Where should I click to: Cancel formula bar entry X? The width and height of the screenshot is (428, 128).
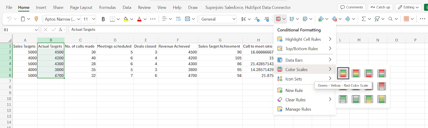coord(45,30)
